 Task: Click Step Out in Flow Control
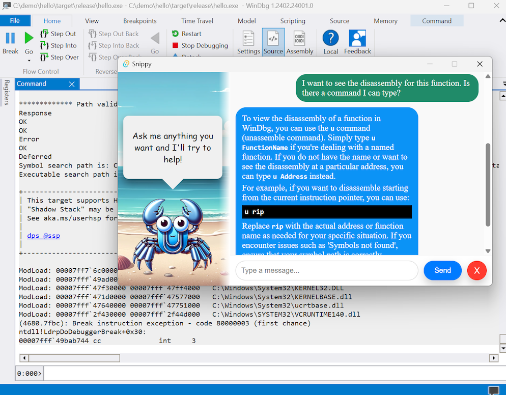[x=59, y=34]
